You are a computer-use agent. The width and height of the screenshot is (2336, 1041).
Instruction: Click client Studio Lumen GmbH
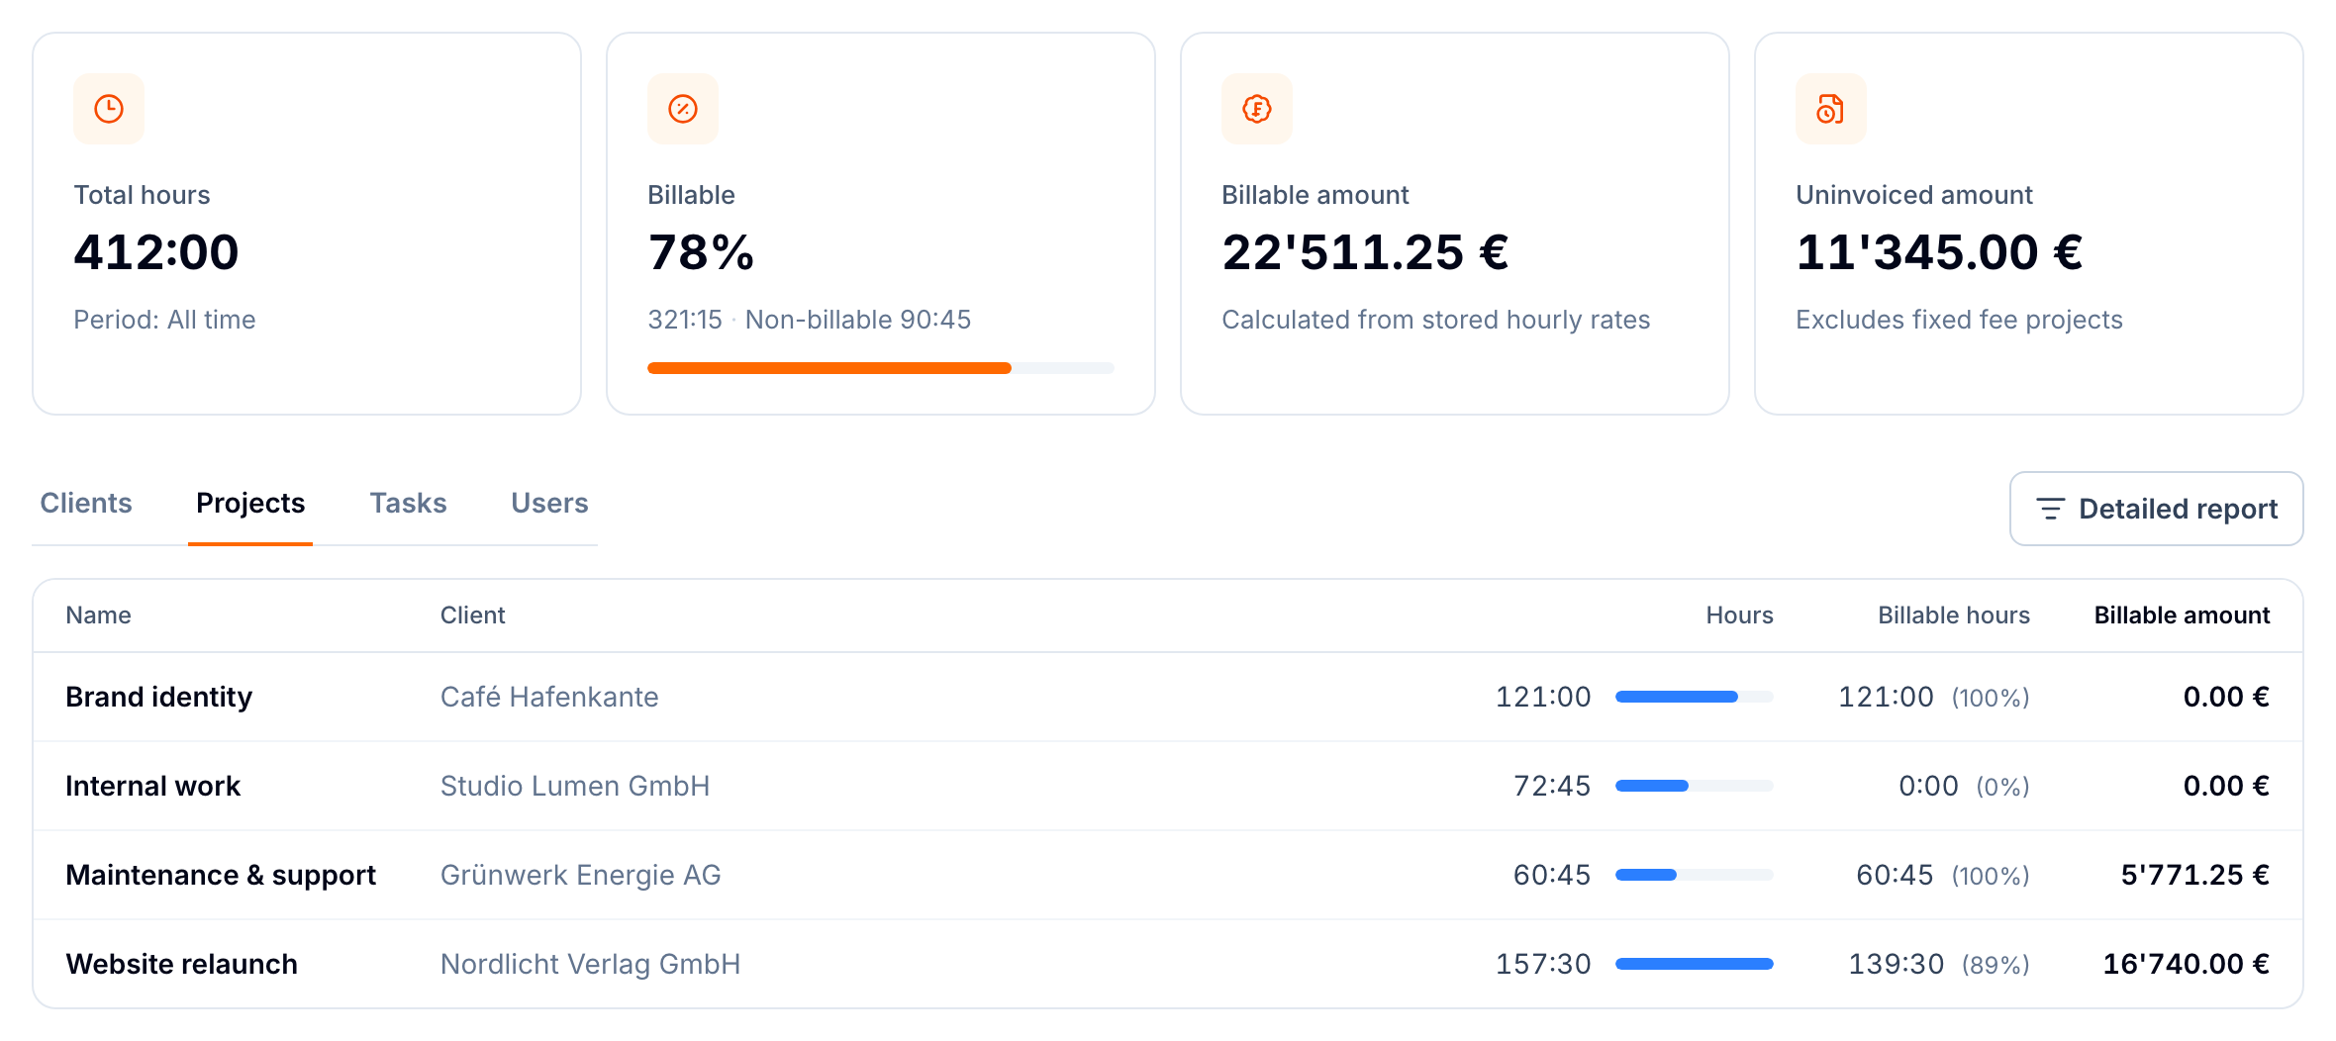coord(575,786)
